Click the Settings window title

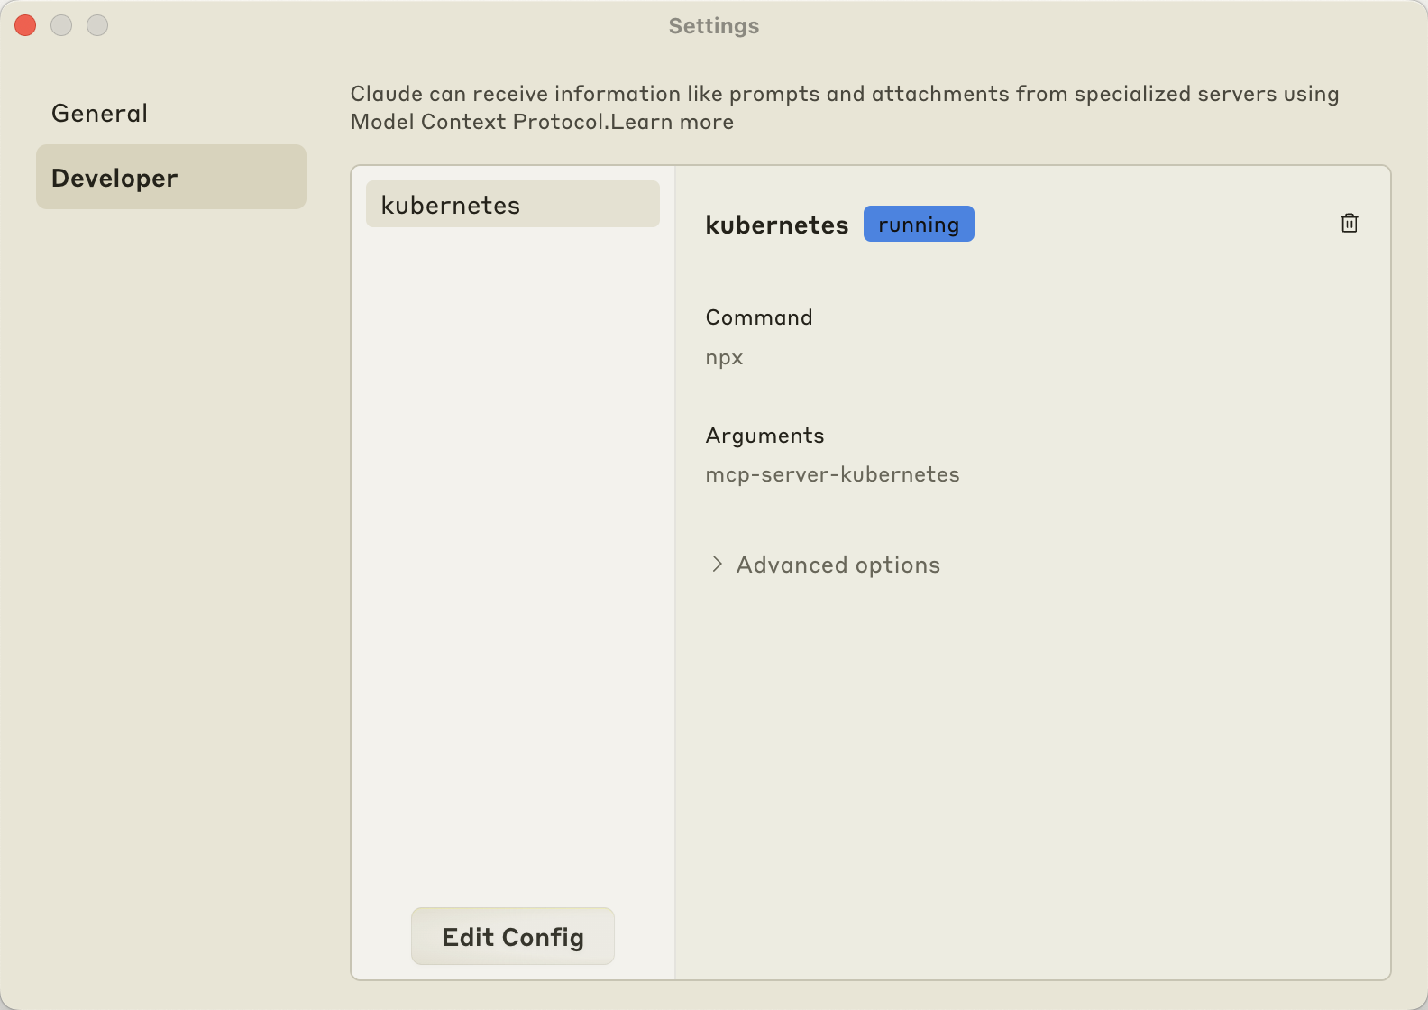[x=714, y=26]
